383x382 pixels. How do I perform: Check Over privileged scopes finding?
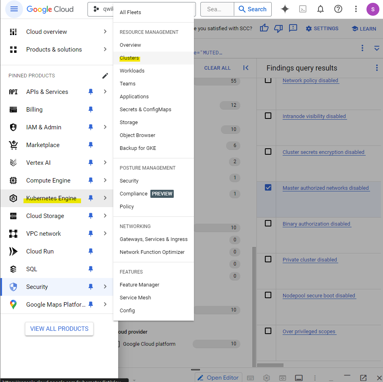pos(268,331)
